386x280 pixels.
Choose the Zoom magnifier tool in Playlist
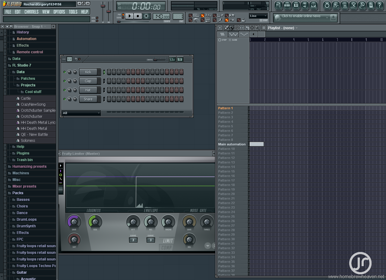[257, 28]
